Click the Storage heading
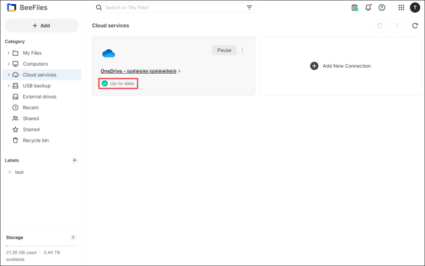Screen dimensions: 425x266 pyautogui.click(x=15, y=237)
